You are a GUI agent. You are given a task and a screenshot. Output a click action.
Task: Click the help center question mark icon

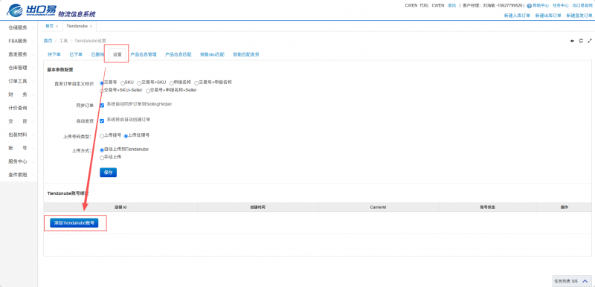click(529, 6)
